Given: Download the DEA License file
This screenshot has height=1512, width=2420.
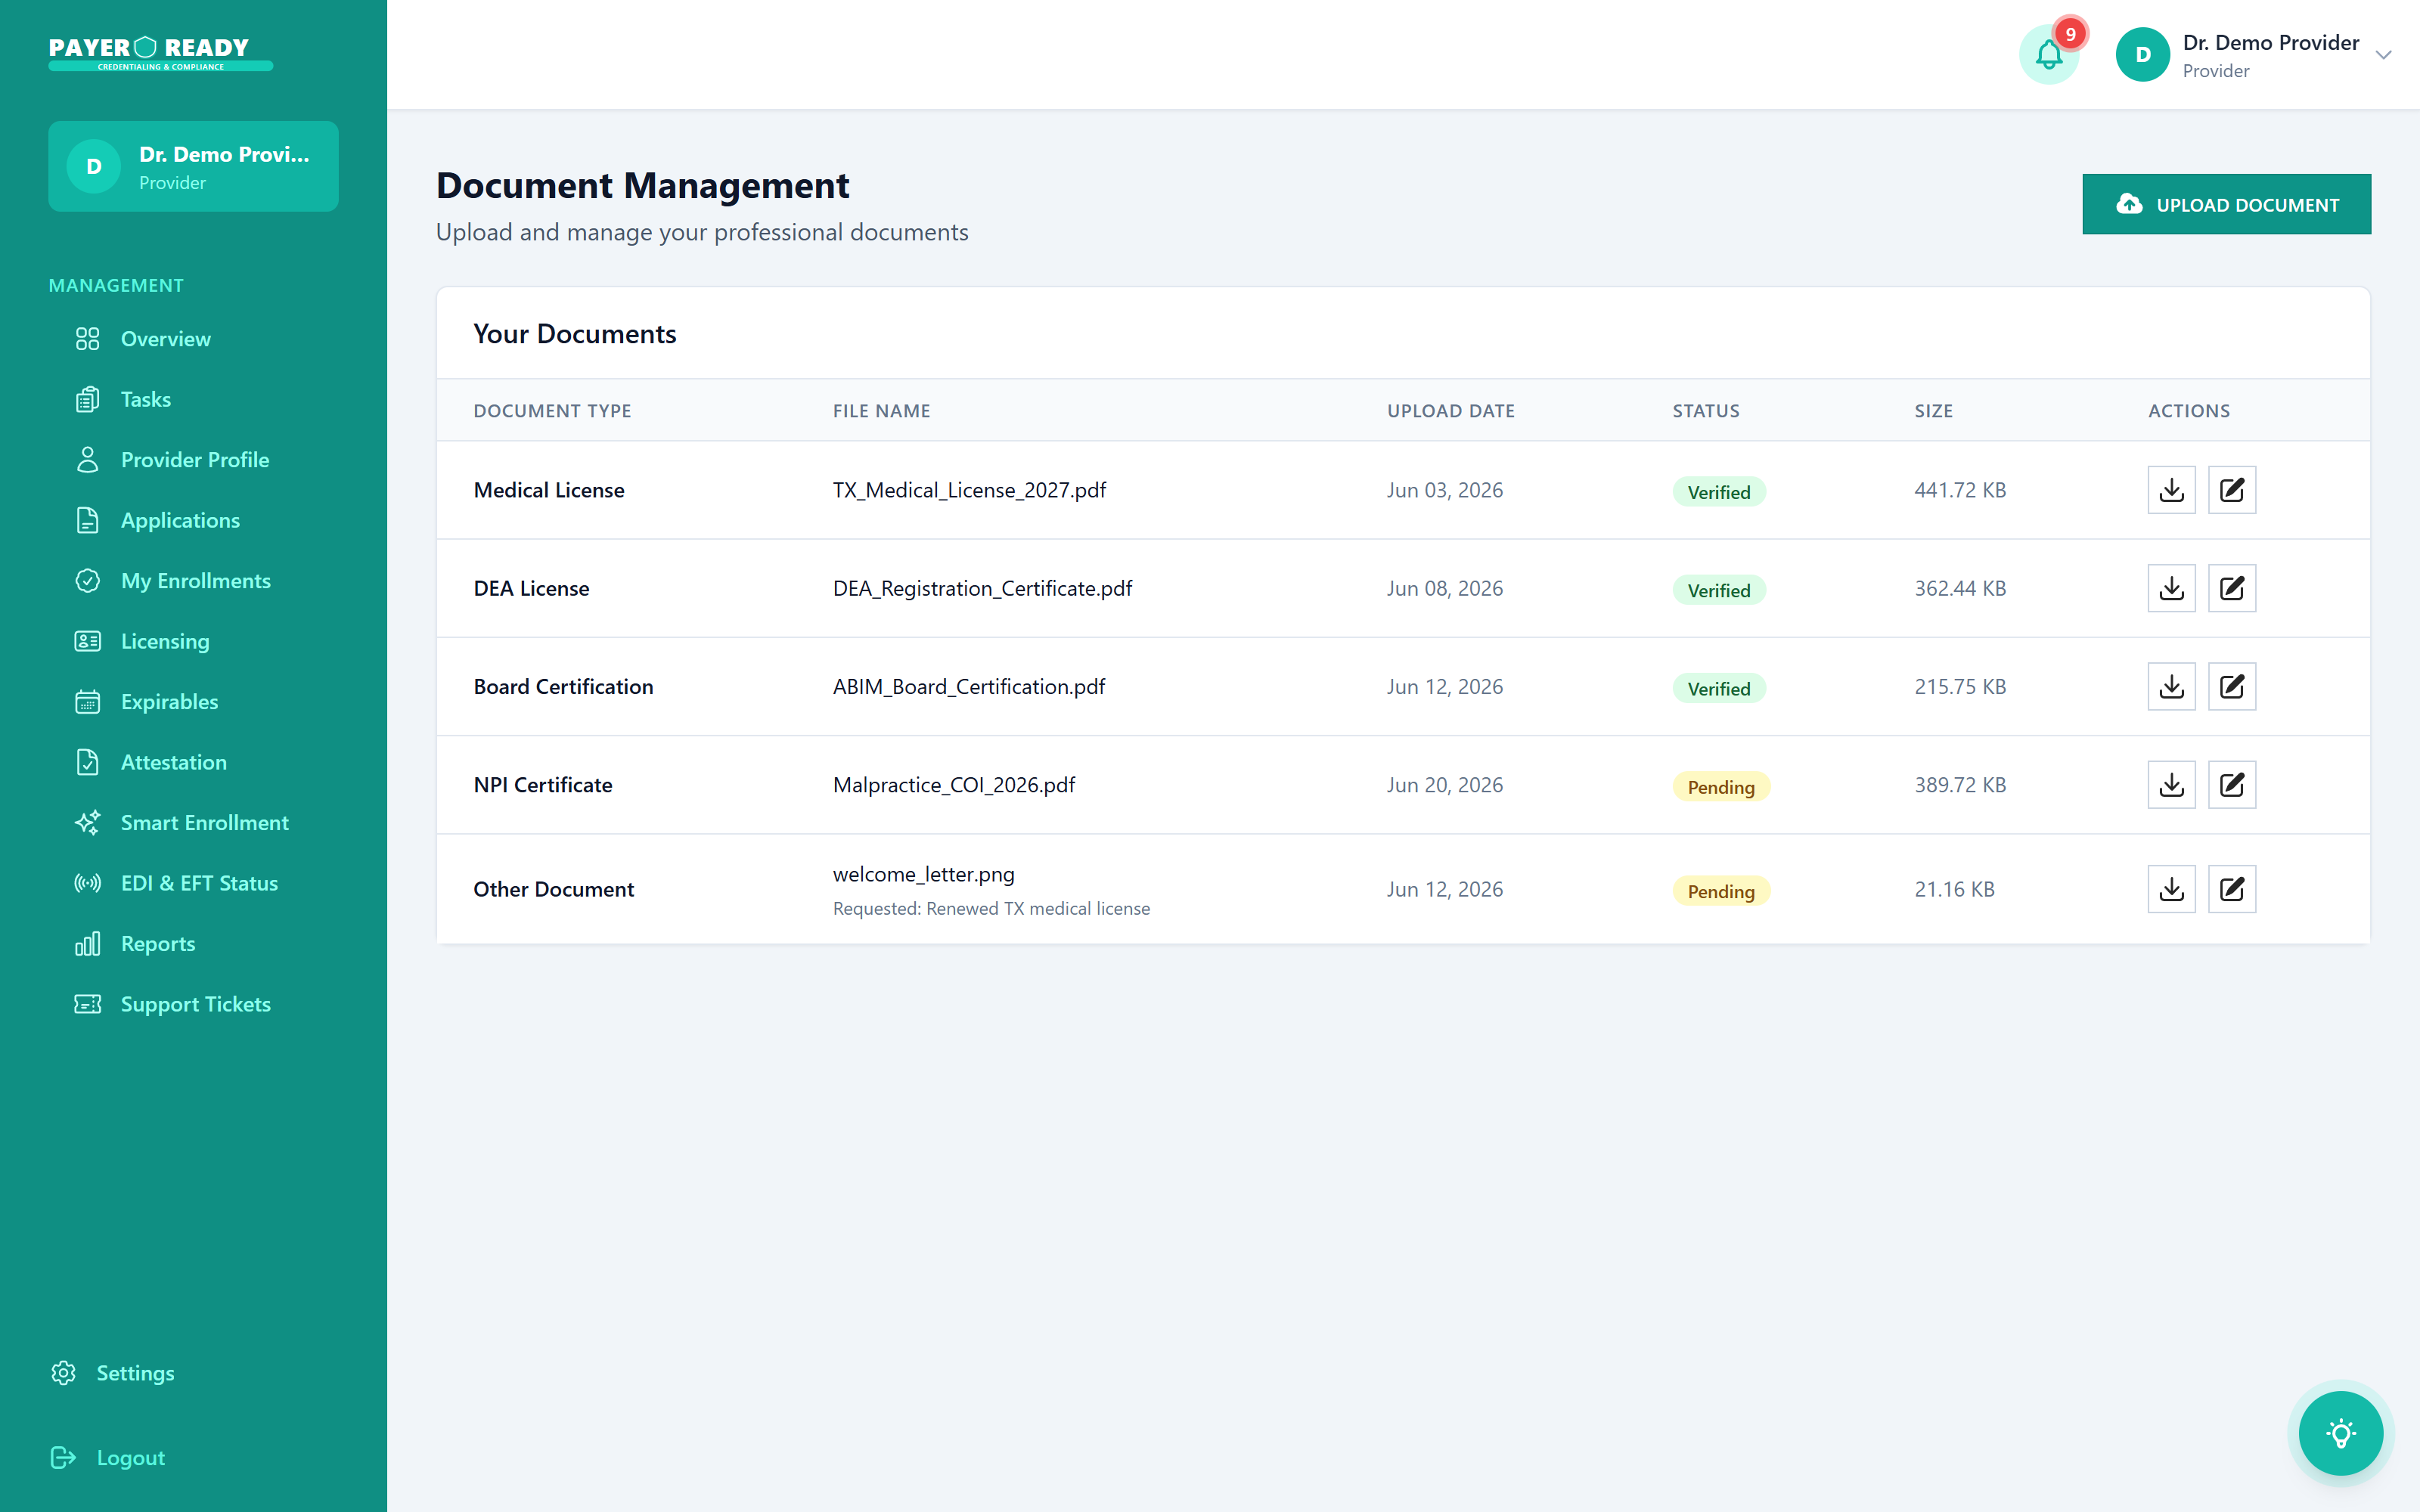Looking at the screenshot, I should coord(2171,588).
